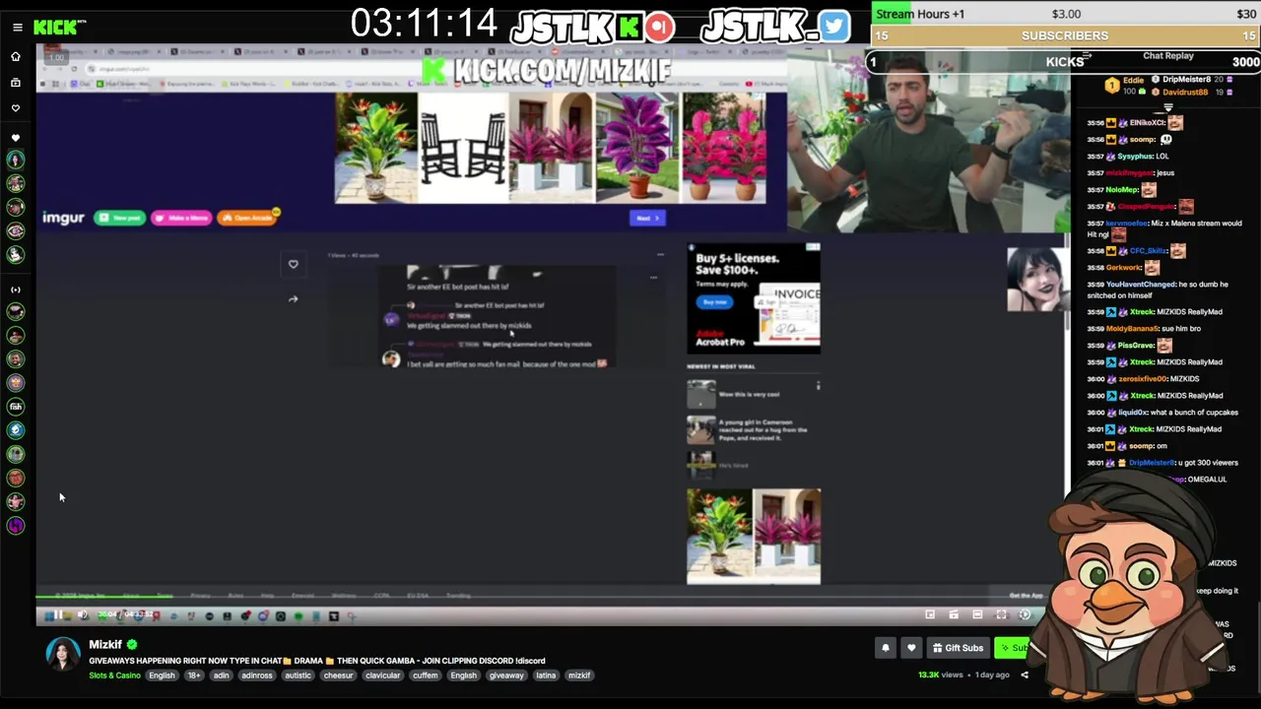
Task: Click the green Subscribe button
Action: pos(1012,648)
